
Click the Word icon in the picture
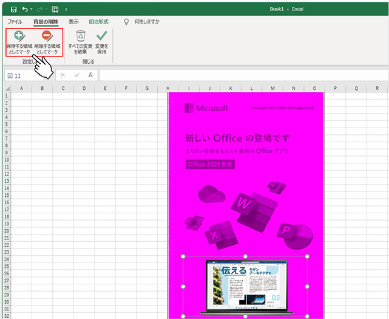(255, 211)
